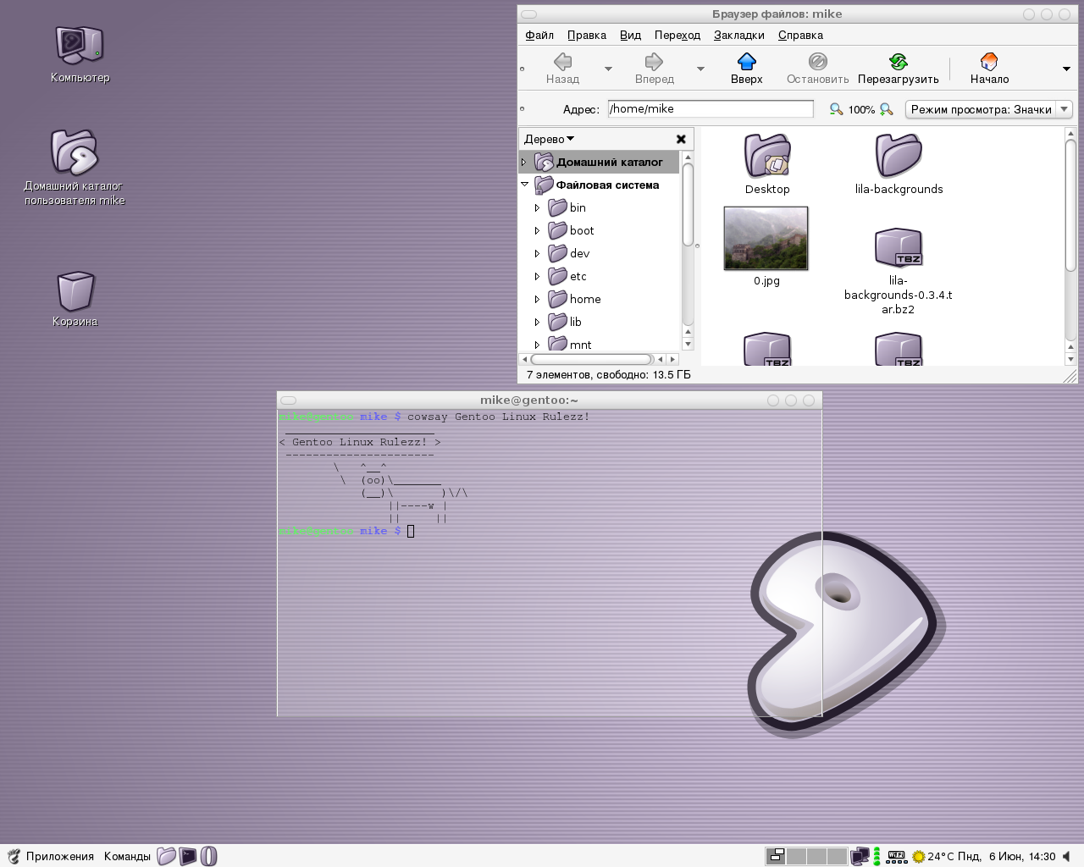The height and width of the screenshot is (867, 1084).
Task: Expand the boot folder tree node
Action: click(x=537, y=230)
